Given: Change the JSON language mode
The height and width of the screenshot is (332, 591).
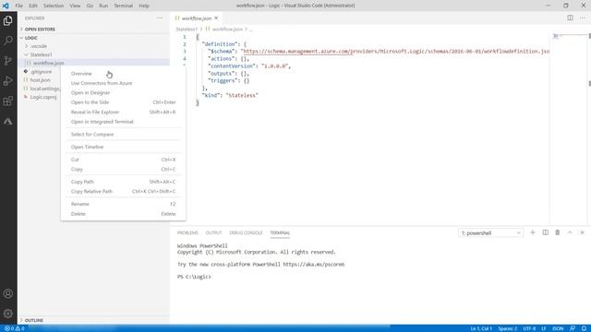Looking at the screenshot, I should 558,328.
